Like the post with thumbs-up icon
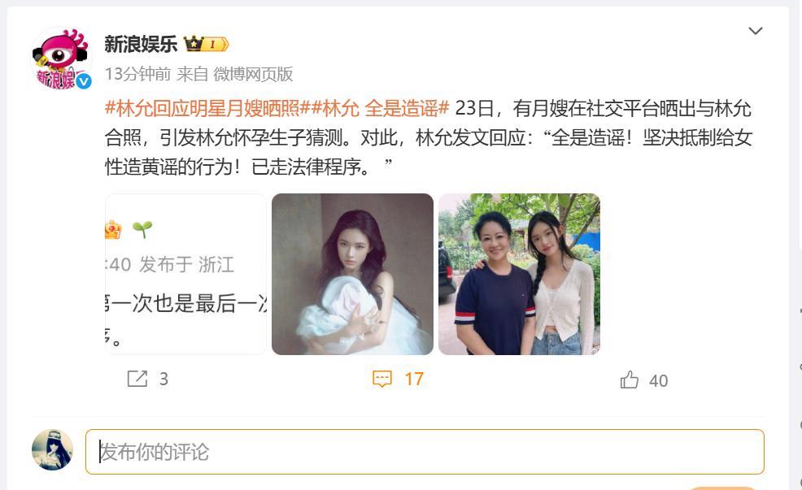 tap(629, 379)
